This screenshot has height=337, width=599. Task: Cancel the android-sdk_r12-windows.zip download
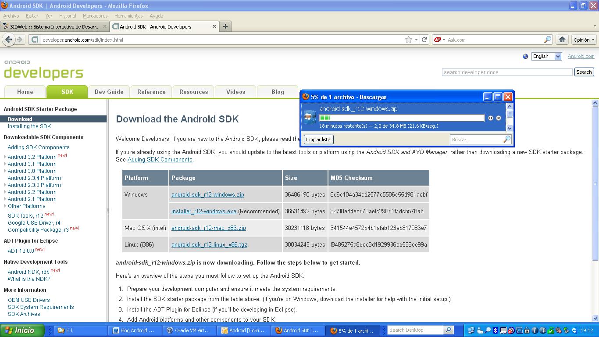[499, 118]
